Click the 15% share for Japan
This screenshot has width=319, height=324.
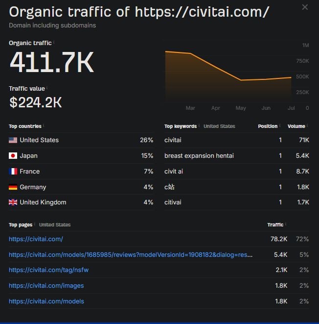[147, 156]
